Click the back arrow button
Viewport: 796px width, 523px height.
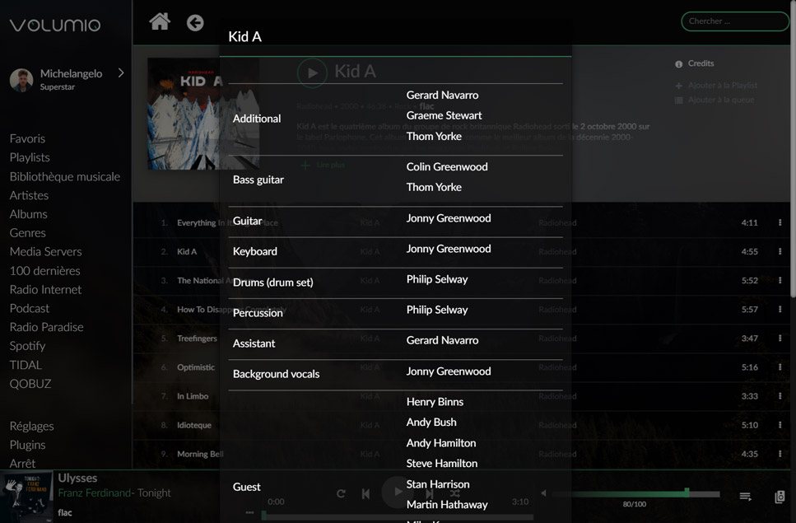[x=195, y=22]
